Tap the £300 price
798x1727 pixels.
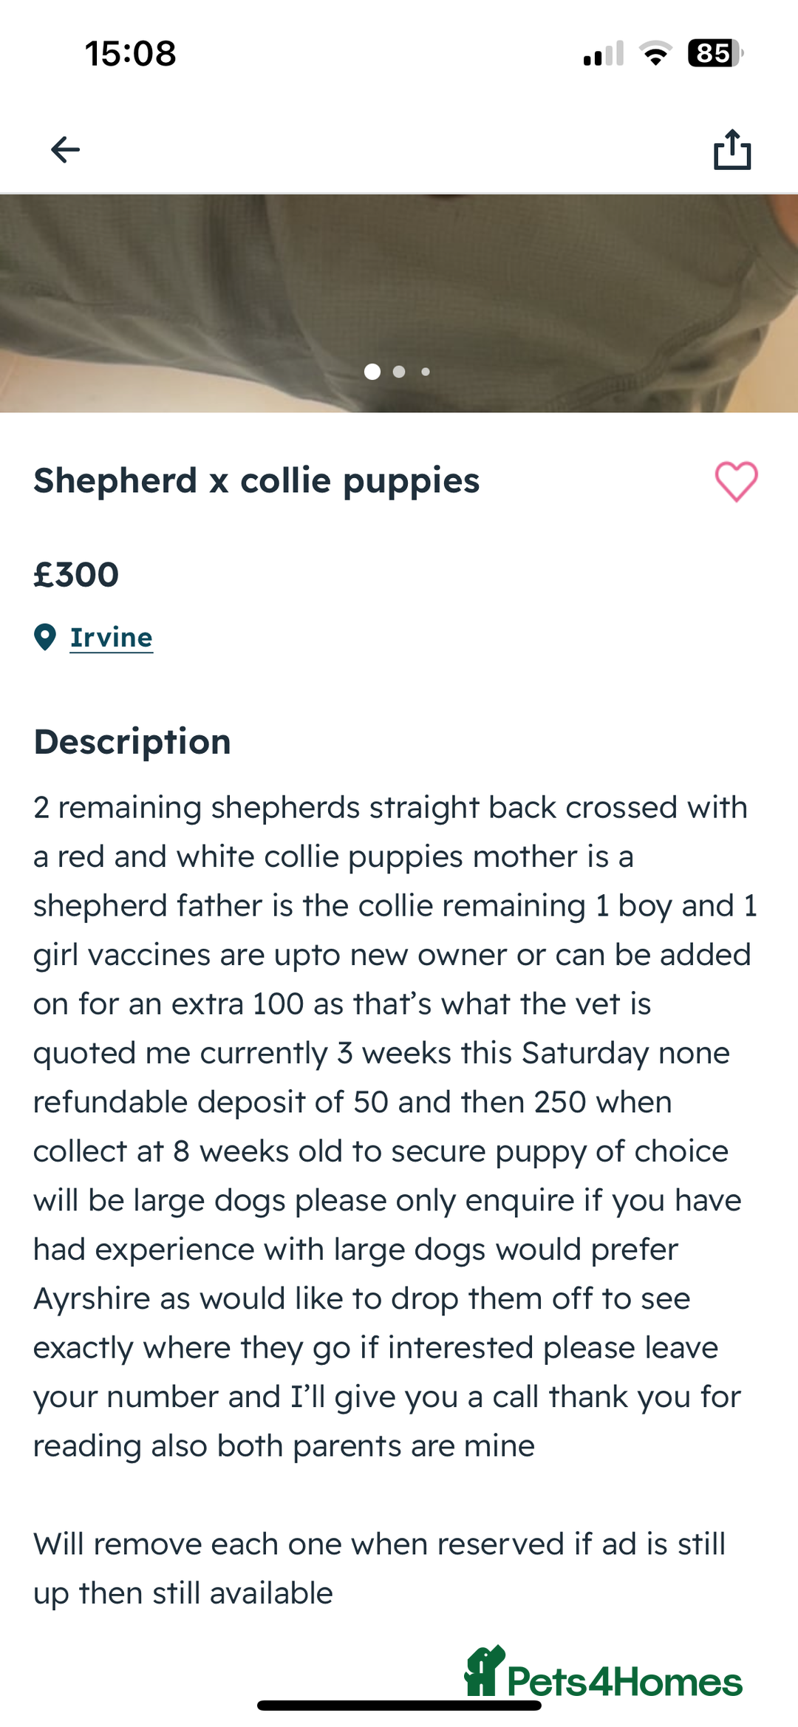(x=76, y=575)
